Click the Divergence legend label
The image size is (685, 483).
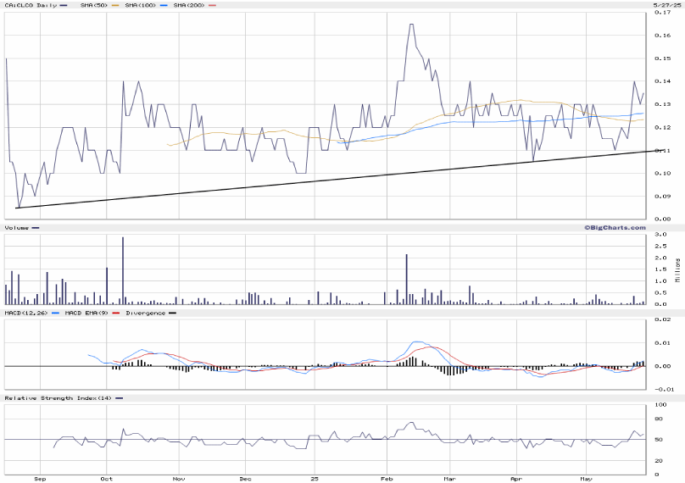tap(145, 313)
